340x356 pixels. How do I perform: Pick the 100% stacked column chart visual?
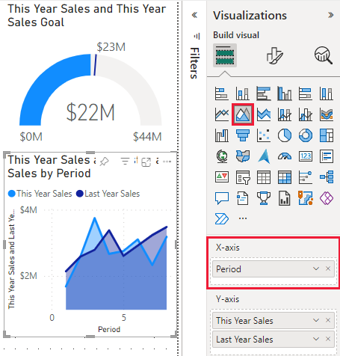327,93
